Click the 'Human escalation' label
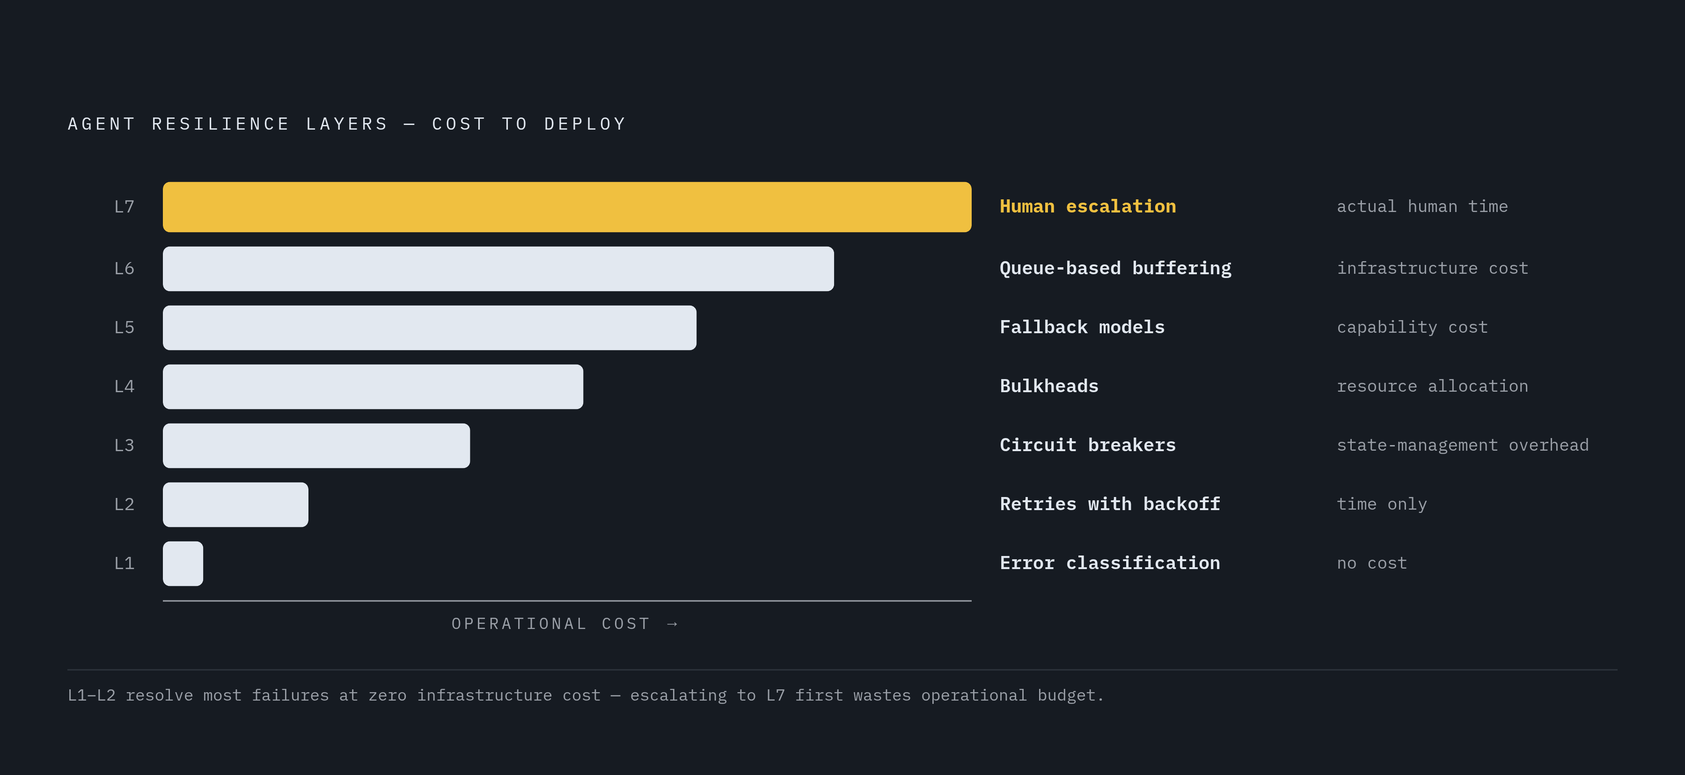Screen dimensions: 1685x775 1088,207
